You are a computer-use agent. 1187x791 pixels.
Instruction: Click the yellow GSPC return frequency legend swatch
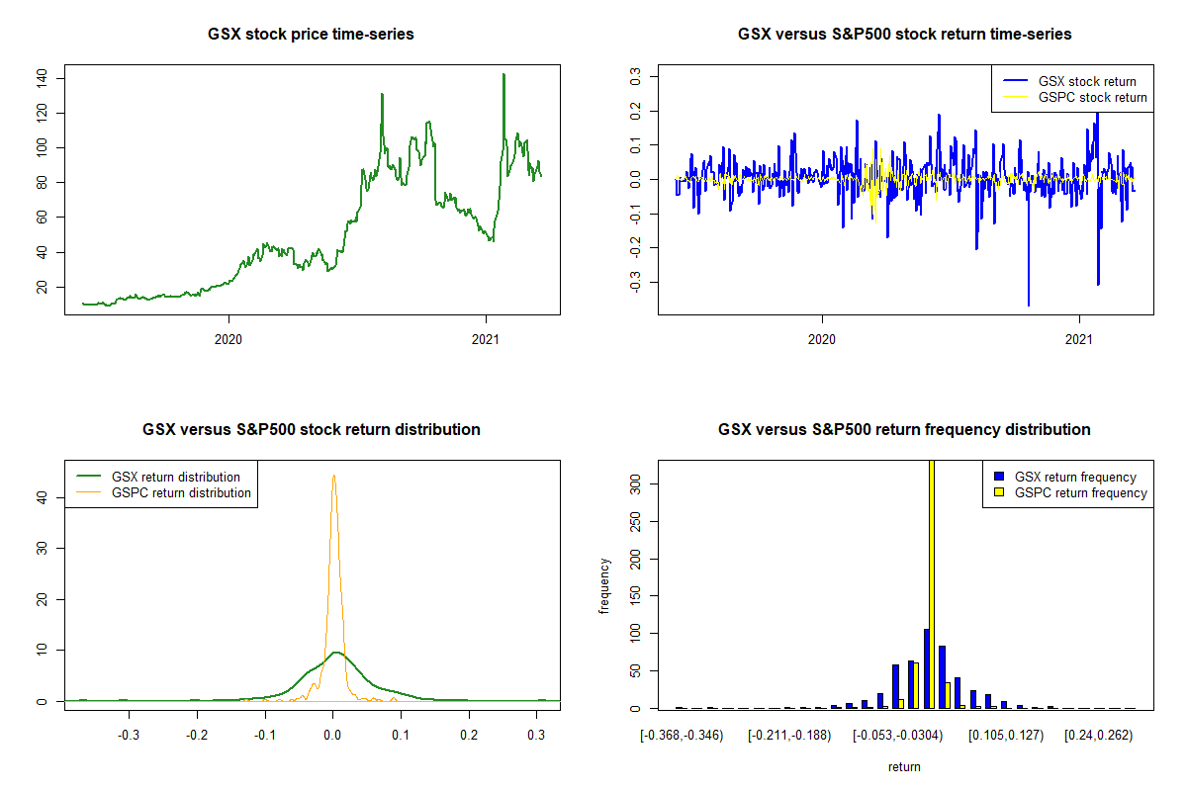point(999,492)
